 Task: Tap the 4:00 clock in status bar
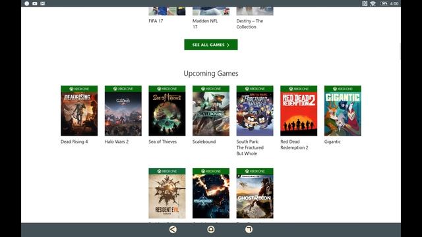[394, 3]
